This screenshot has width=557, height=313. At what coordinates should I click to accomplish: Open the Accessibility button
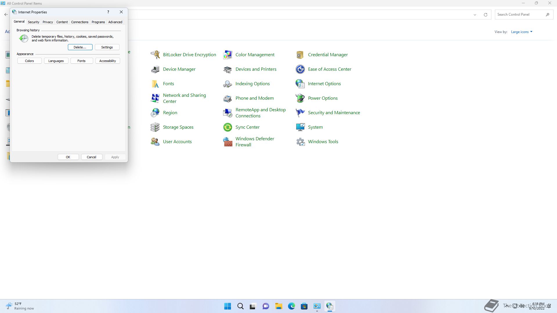pos(108,61)
